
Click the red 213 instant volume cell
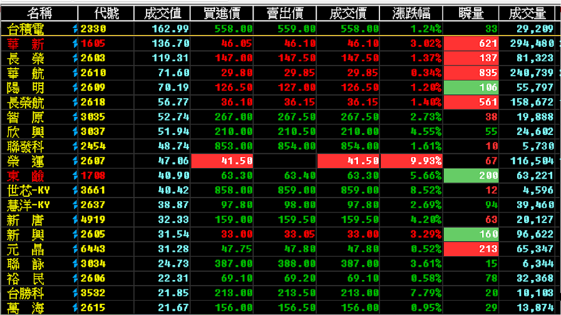(x=471, y=249)
